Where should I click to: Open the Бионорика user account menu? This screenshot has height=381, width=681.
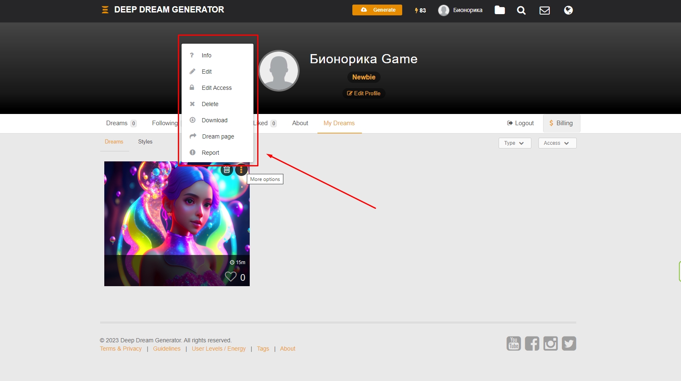[x=460, y=10]
